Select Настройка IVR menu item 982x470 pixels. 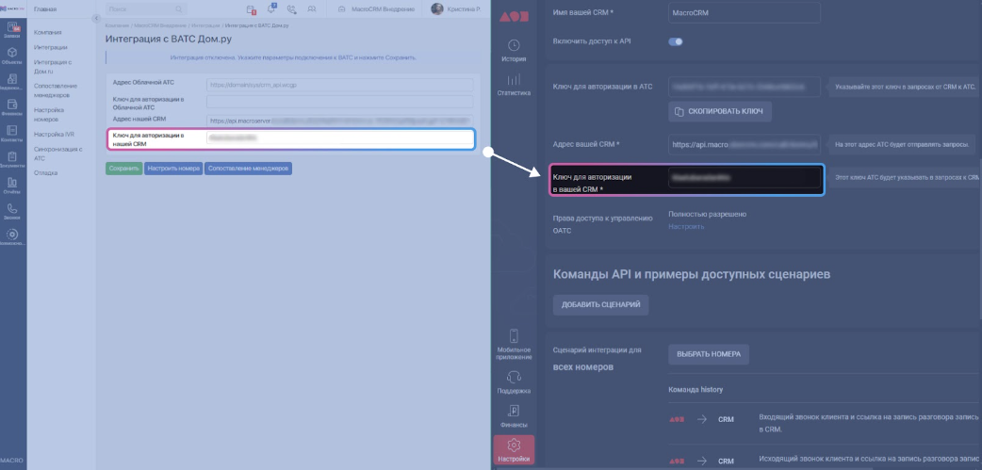point(54,134)
